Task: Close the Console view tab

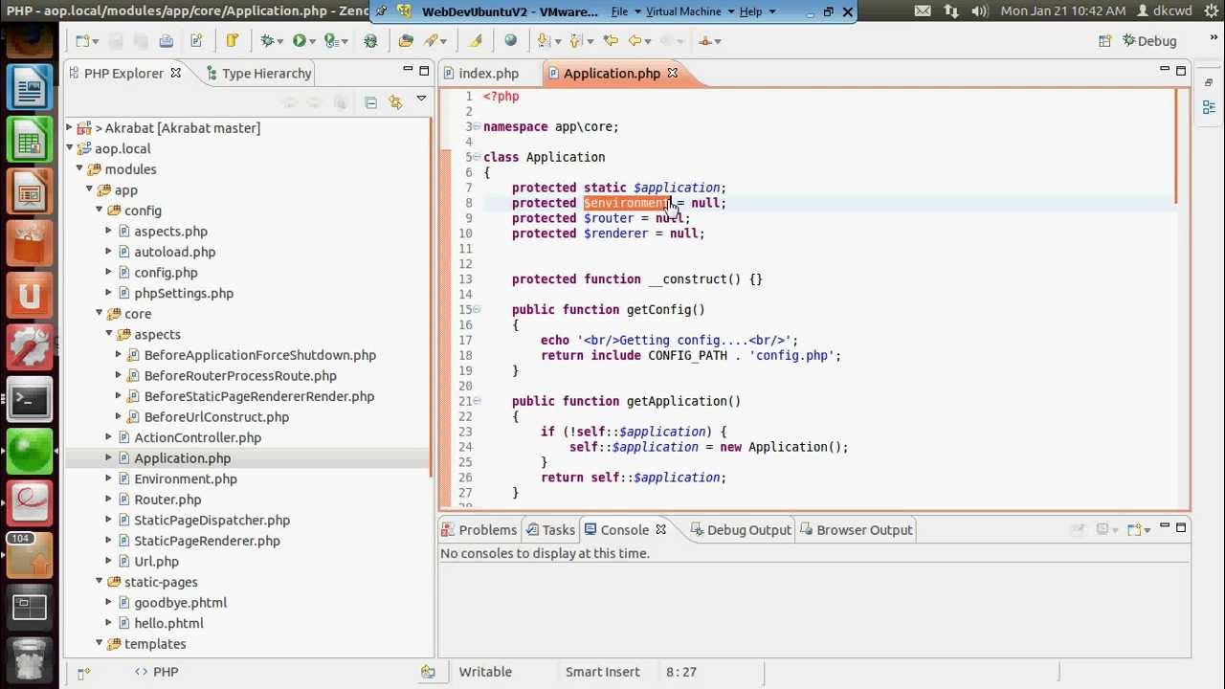Action: point(660,530)
